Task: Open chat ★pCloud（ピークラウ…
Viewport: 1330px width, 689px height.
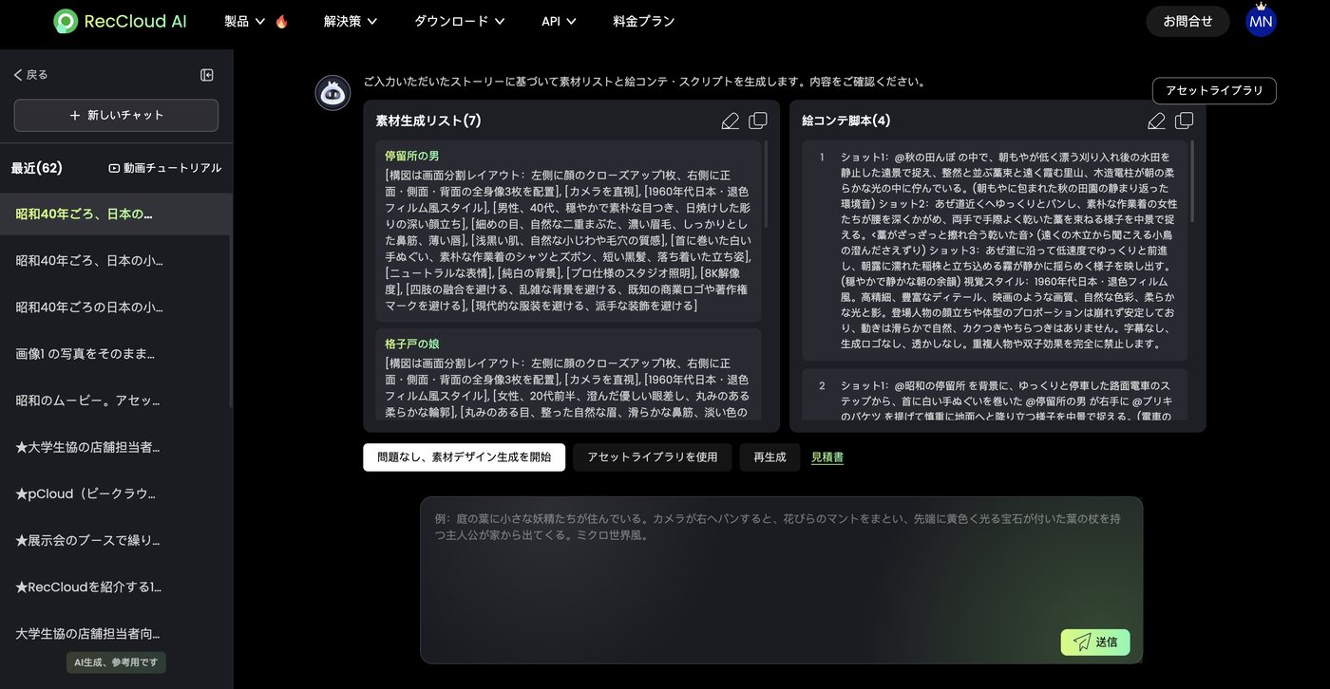Action: click(116, 493)
